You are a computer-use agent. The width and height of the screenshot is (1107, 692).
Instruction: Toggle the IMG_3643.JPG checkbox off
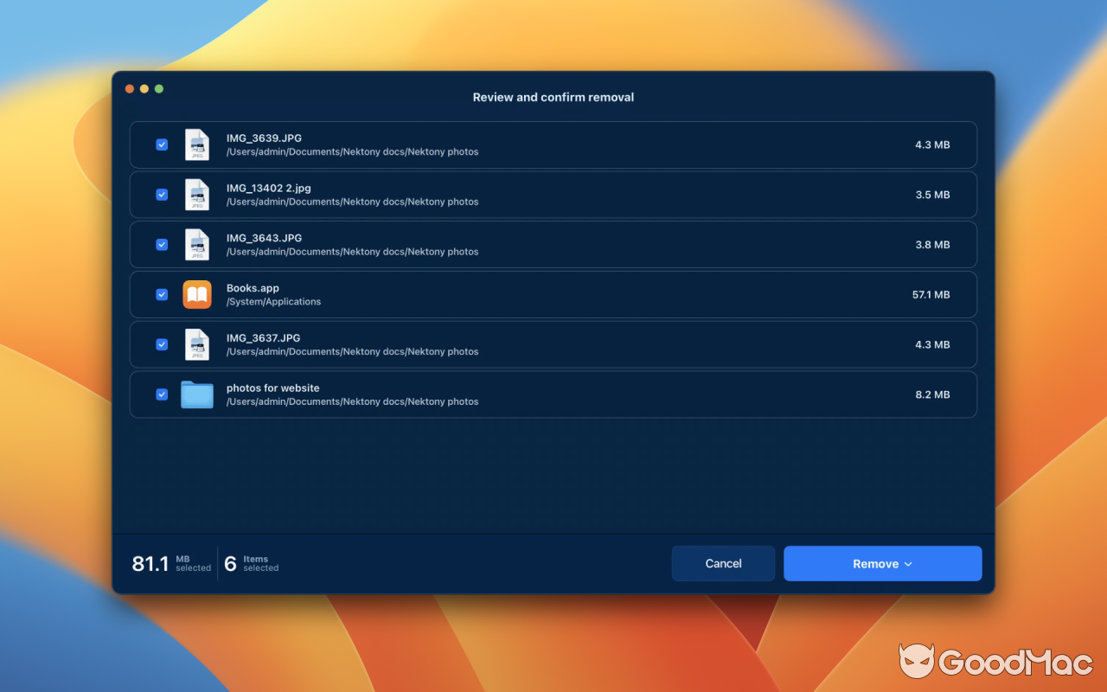[162, 244]
